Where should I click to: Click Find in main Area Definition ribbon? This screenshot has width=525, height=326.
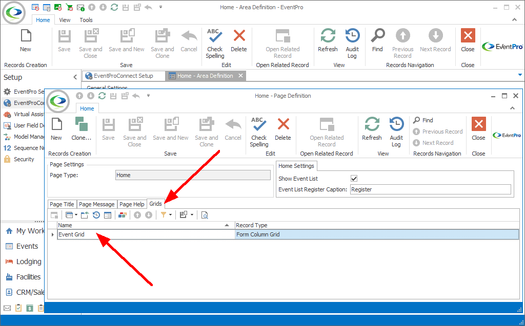pyautogui.click(x=377, y=40)
